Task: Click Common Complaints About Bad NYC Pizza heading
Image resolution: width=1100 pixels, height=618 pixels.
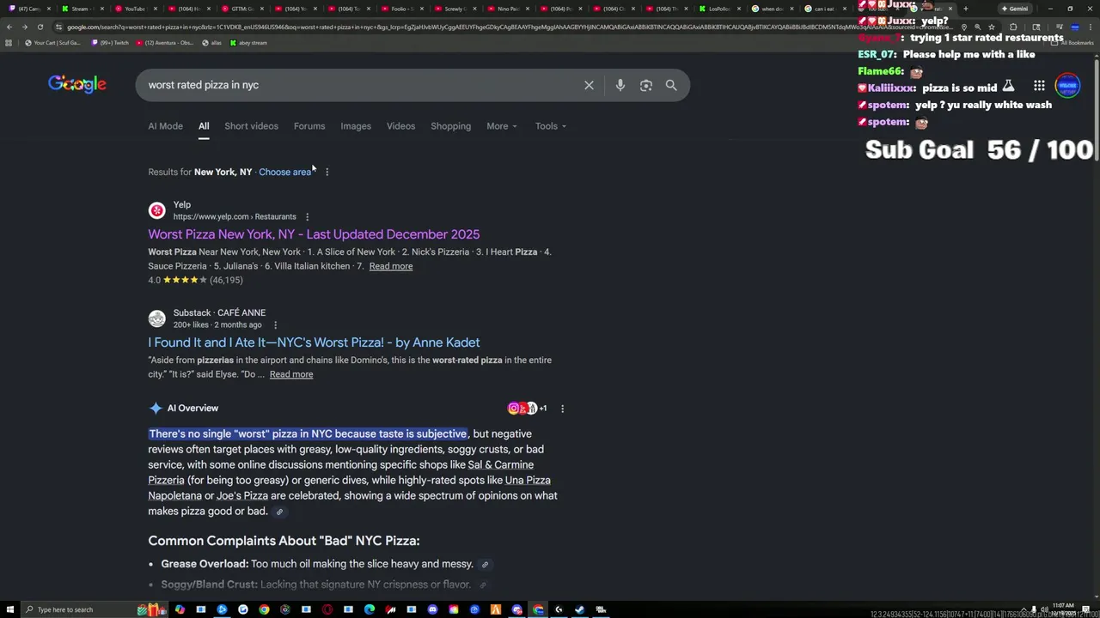Action: (x=284, y=541)
